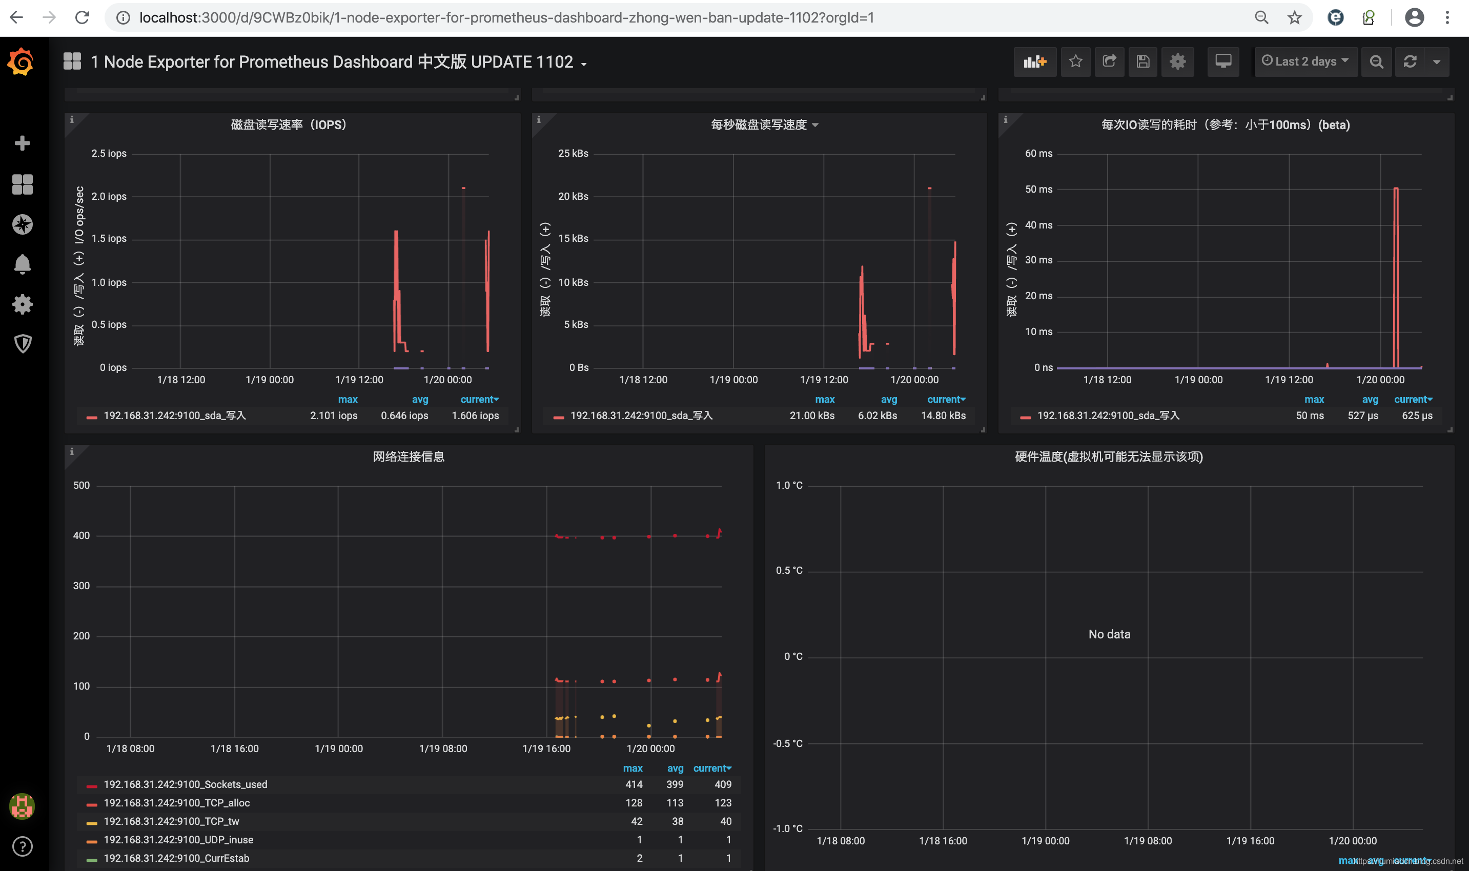Viewport: 1469px width, 871px height.
Task: Open the 每次IO读写的耗时 panel title menu
Action: point(1226,125)
